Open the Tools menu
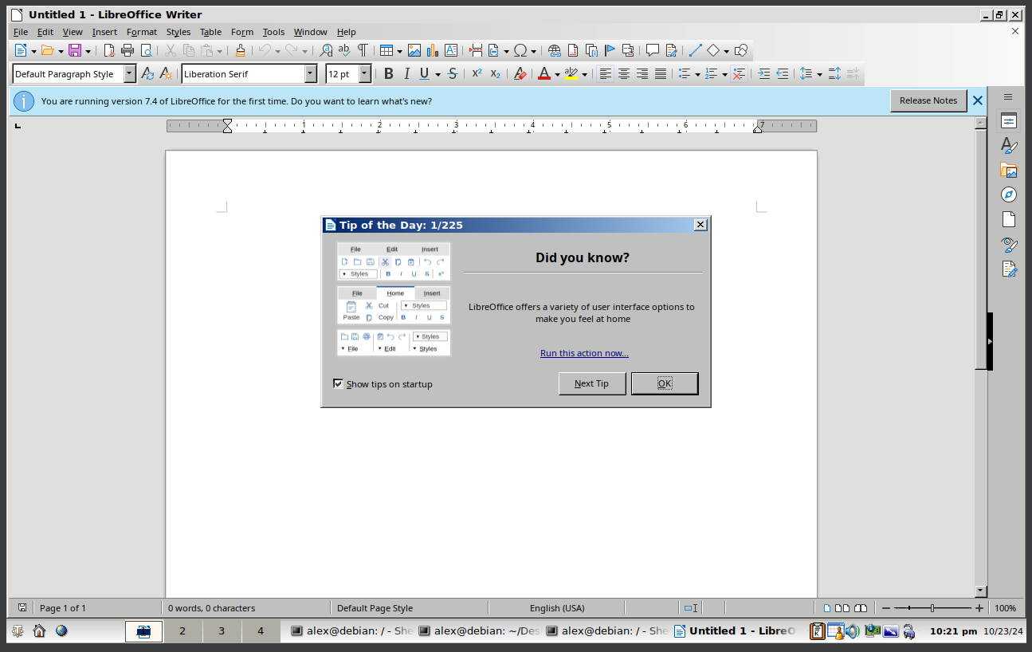Image resolution: width=1032 pixels, height=652 pixels. 273,32
